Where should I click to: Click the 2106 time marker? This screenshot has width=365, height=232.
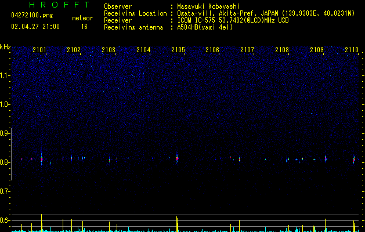[212, 50]
